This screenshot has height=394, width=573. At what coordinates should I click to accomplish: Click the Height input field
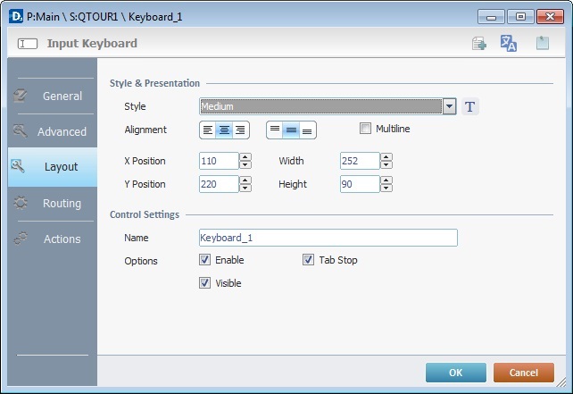tap(360, 184)
